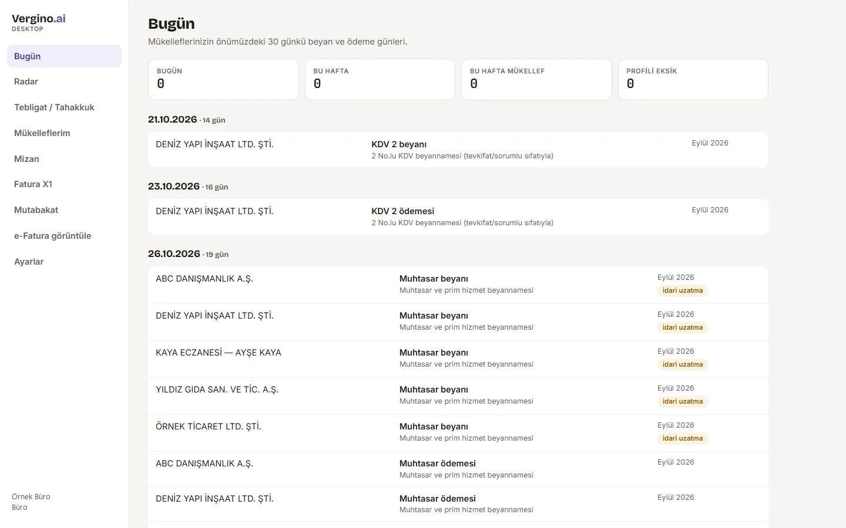Image resolution: width=846 pixels, height=528 pixels.
Task: Click the PROFİLİ EKSİK card
Action: click(x=693, y=79)
